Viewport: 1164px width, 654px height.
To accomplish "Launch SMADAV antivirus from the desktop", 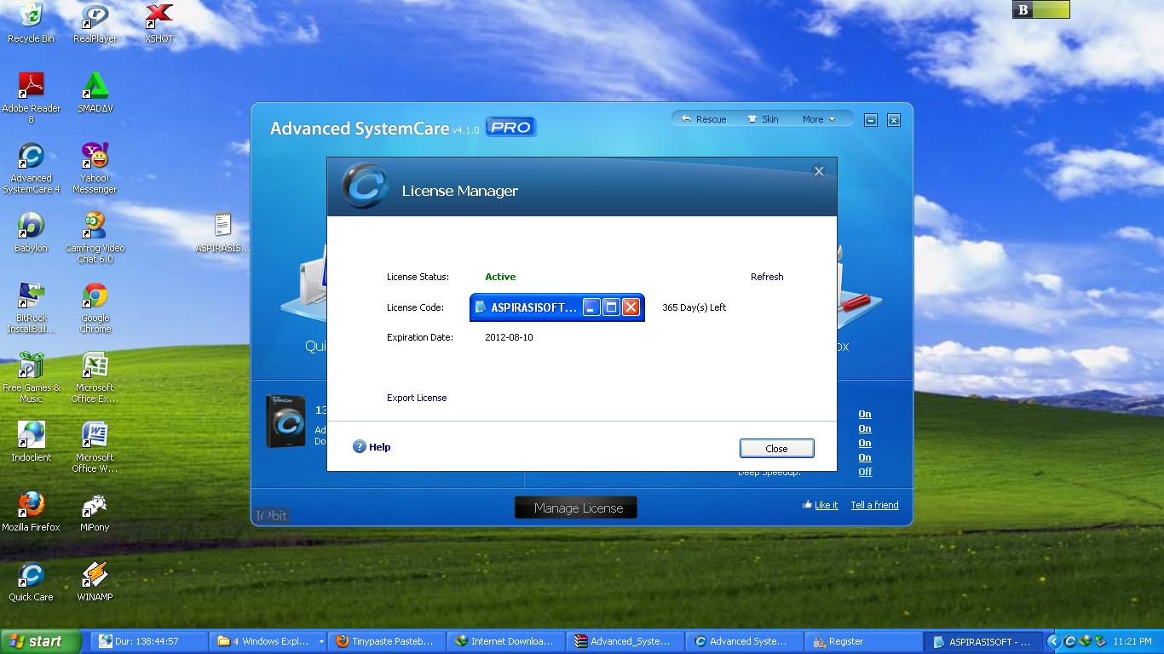I will (95, 93).
